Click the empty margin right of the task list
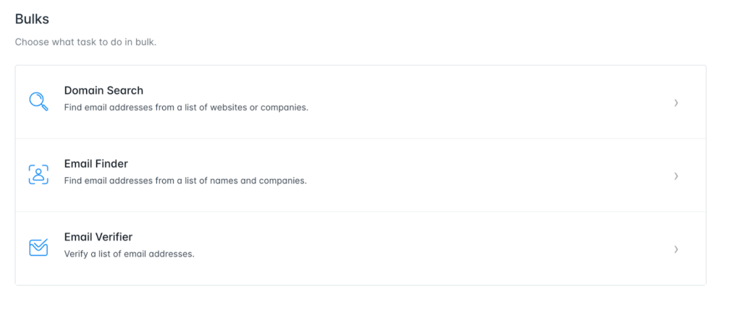The width and height of the screenshot is (741, 328). click(723, 175)
